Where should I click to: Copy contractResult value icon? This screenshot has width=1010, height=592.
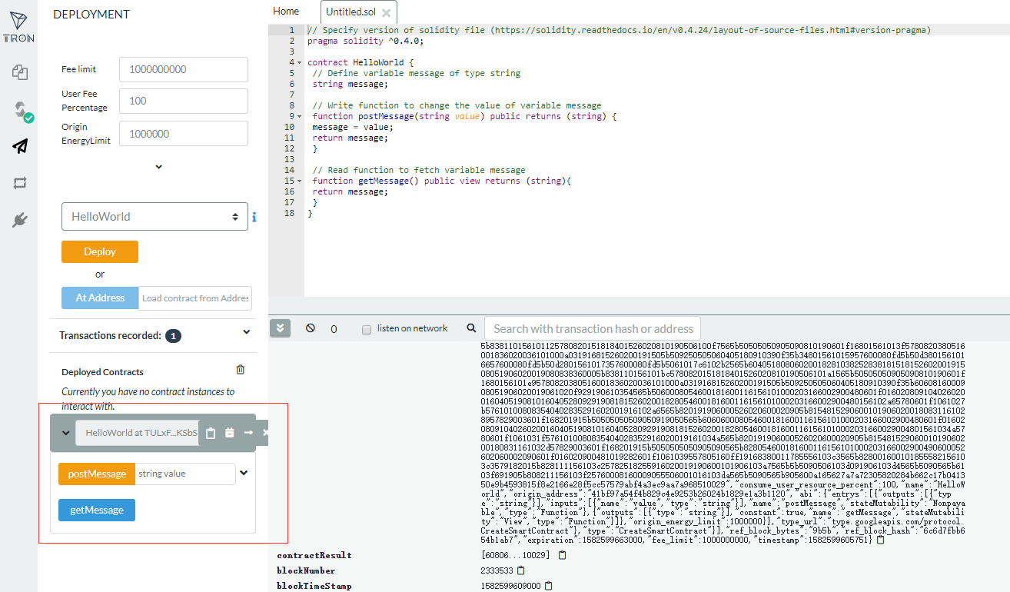coord(563,555)
